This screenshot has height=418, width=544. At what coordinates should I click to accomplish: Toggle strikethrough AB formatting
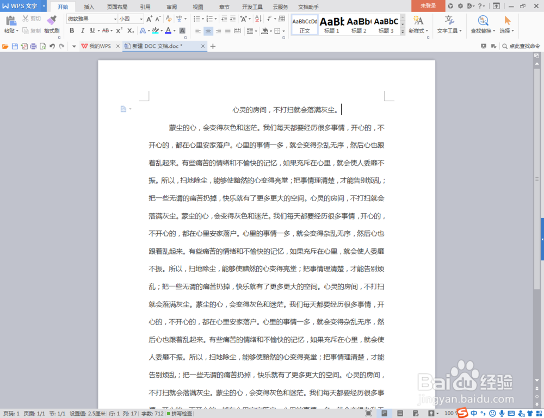pyautogui.click(x=106, y=30)
